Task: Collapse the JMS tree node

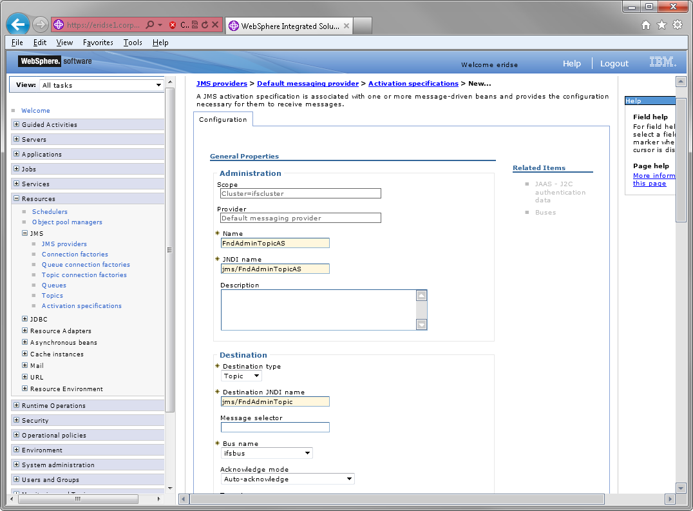Action: (24, 233)
